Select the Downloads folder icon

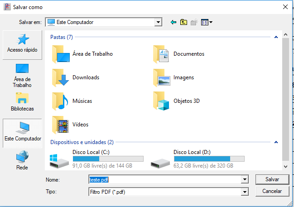point(61,77)
